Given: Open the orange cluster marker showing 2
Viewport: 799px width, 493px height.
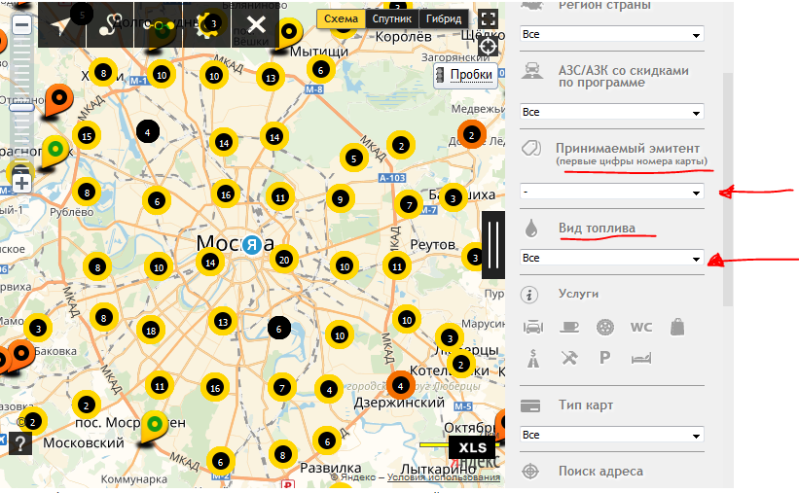Looking at the screenshot, I should (x=471, y=135).
